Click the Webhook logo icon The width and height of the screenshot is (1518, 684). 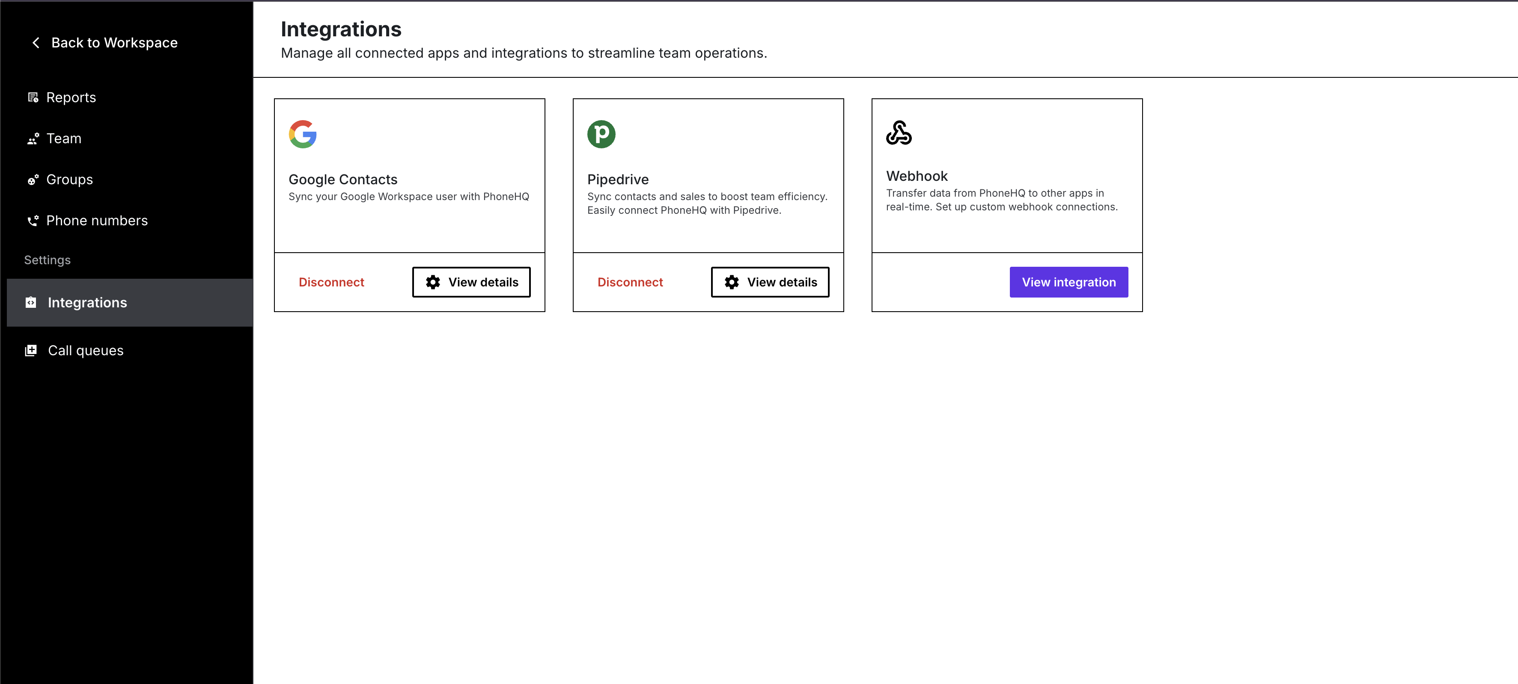click(x=899, y=133)
